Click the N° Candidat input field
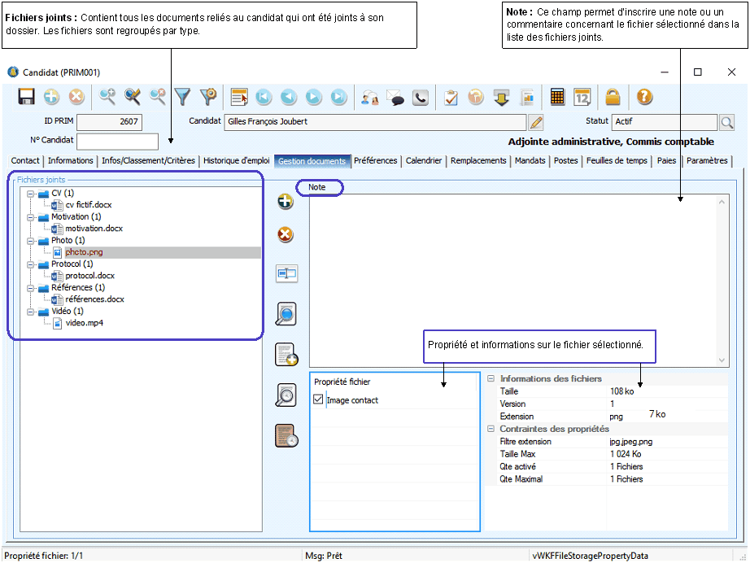Viewport: 750px width, 563px height. [x=117, y=142]
